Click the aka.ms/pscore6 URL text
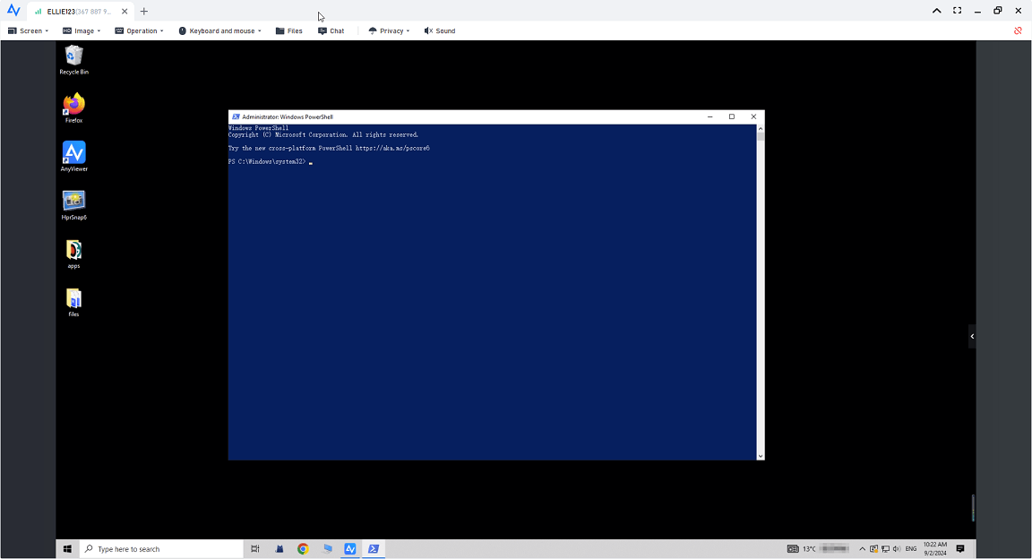This screenshot has height=559, width=1032. pyautogui.click(x=392, y=148)
